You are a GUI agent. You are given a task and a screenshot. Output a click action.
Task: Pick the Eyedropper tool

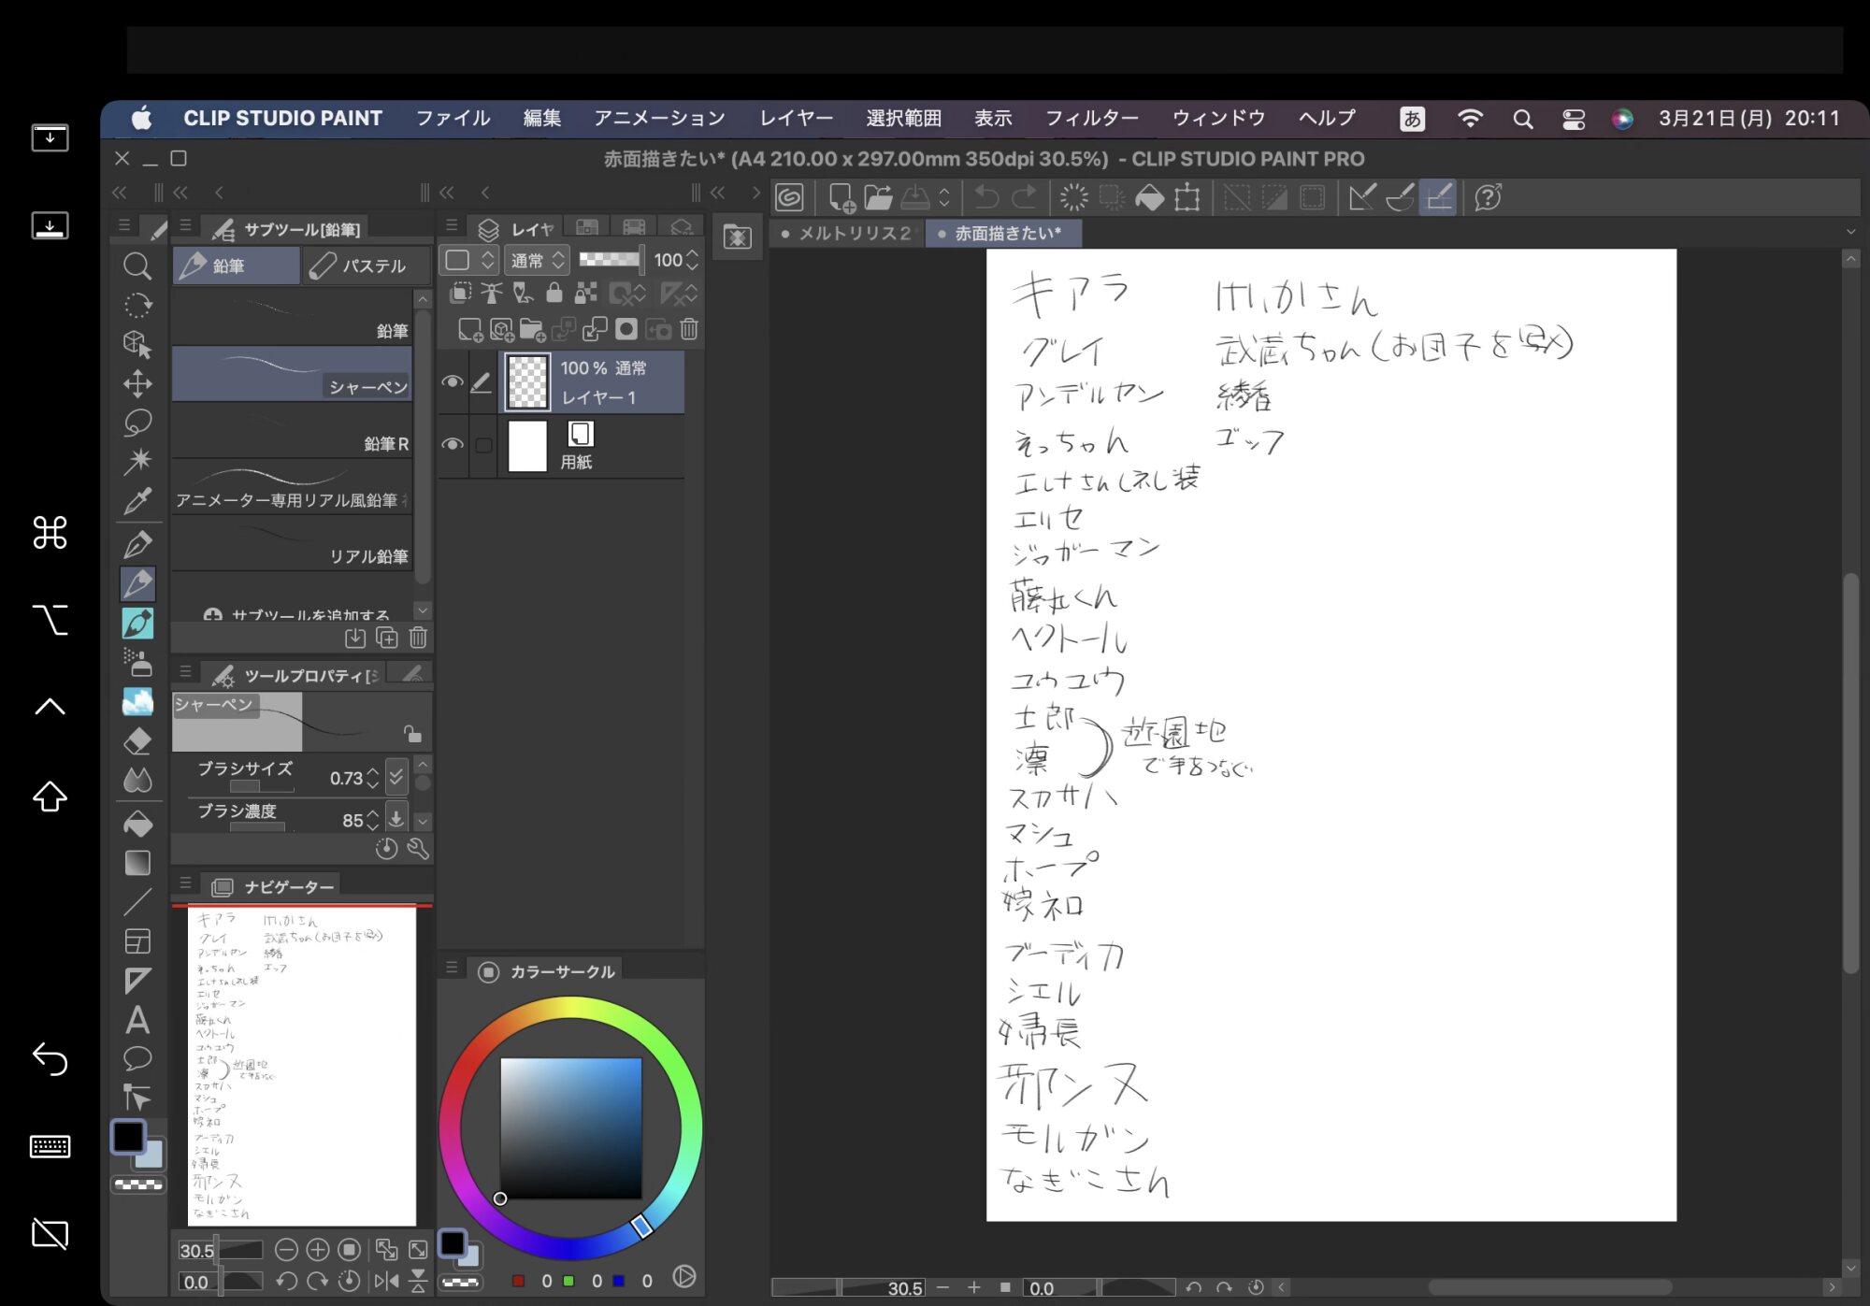137,501
